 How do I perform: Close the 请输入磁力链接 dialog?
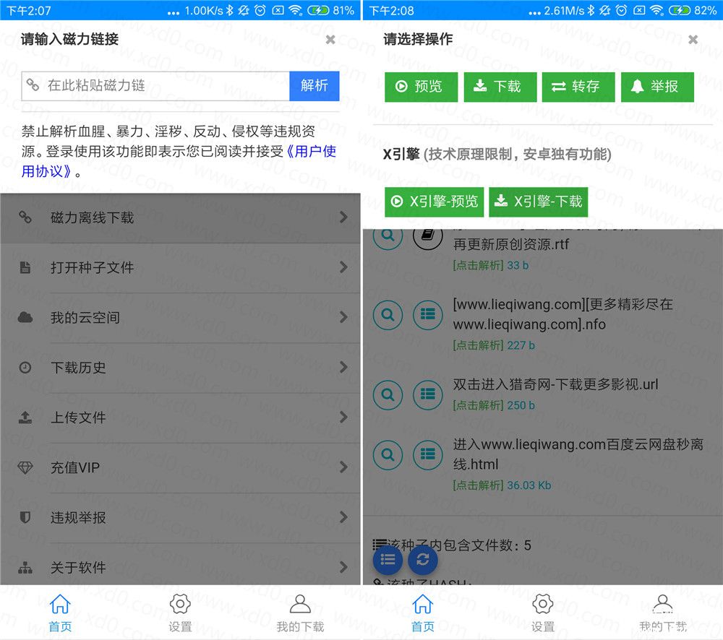(330, 40)
